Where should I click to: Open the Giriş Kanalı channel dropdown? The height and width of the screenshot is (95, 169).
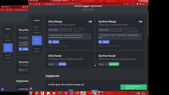click(53, 64)
